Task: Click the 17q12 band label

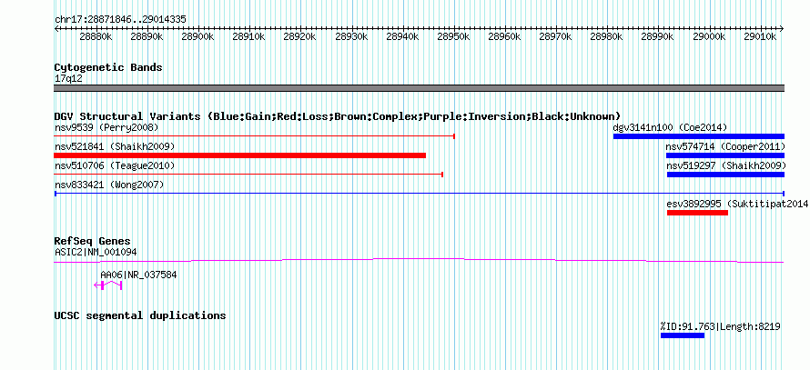Action: click(68, 79)
